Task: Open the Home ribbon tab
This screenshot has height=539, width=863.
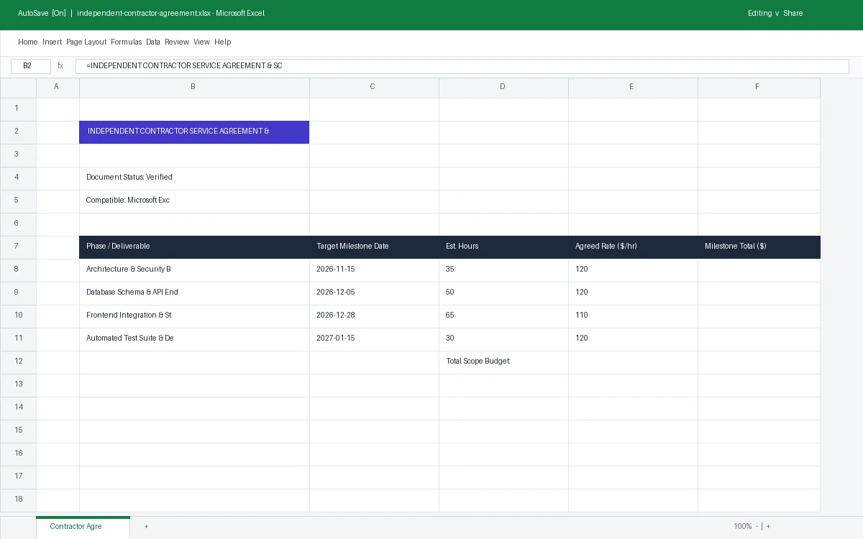Action: click(x=28, y=42)
